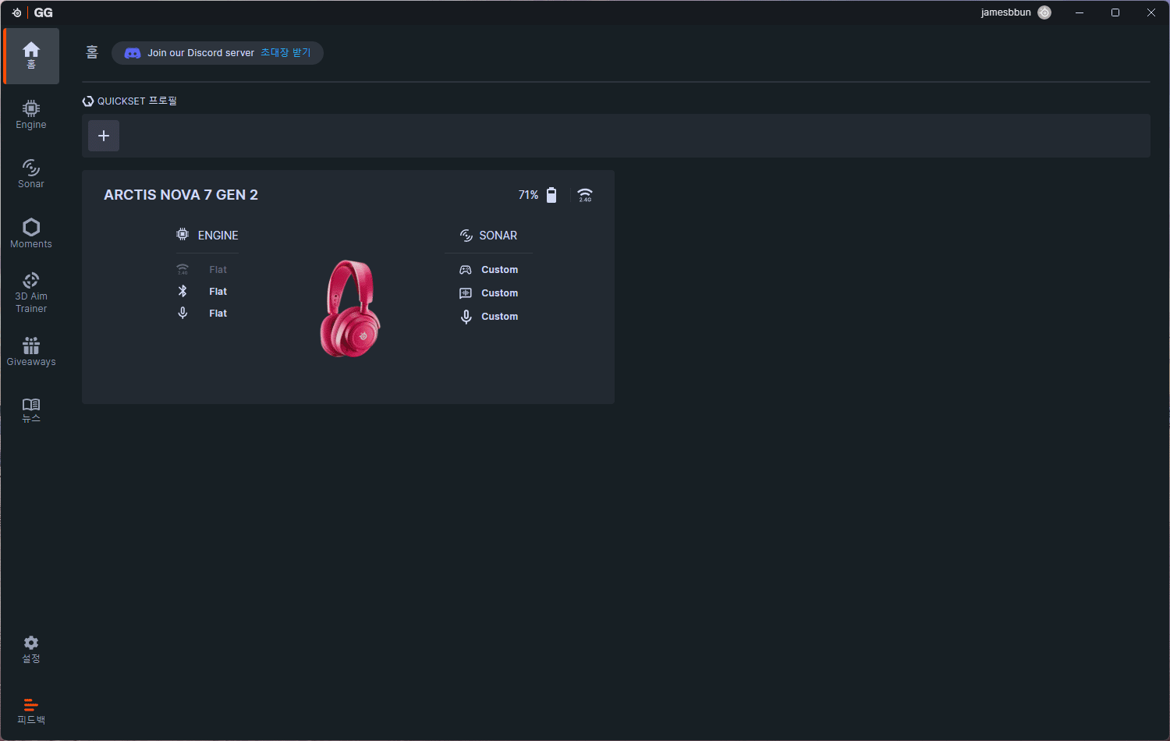This screenshot has height=741, width=1170.
Task: Select the Bluetooth Flat preset text
Action: [218, 292]
